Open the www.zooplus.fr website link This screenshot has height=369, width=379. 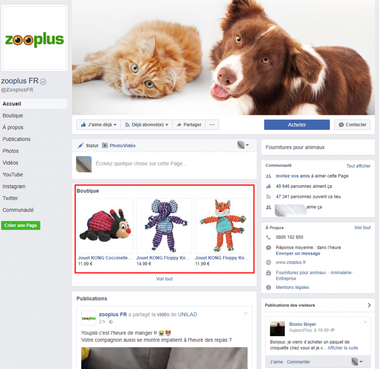point(291,263)
